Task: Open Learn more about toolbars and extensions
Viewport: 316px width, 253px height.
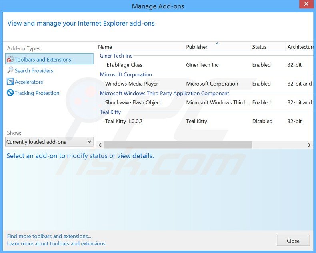Action: [56, 243]
